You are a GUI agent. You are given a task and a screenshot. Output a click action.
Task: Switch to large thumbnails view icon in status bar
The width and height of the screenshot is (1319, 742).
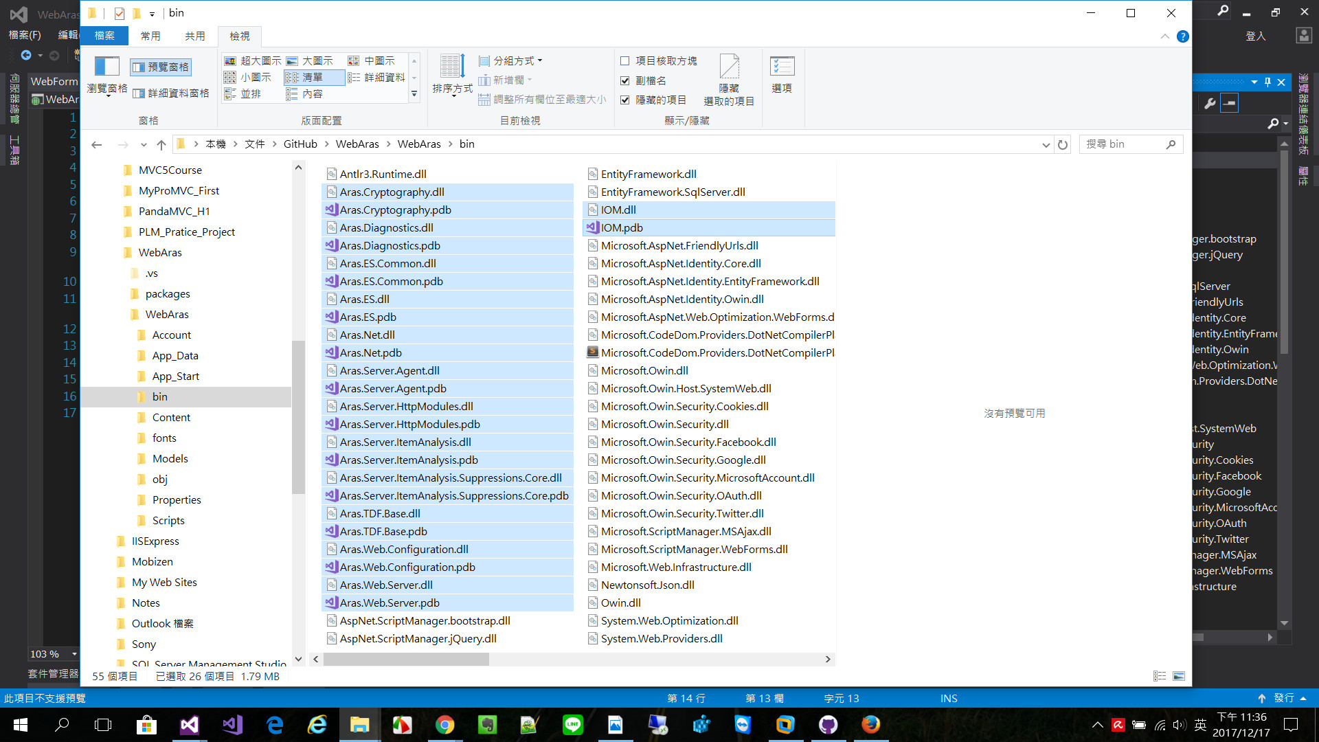(x=1179, y=676)
